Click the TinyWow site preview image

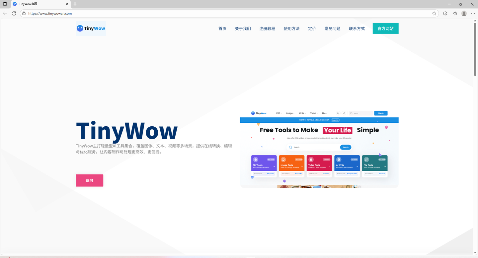(x=319, y=149)
